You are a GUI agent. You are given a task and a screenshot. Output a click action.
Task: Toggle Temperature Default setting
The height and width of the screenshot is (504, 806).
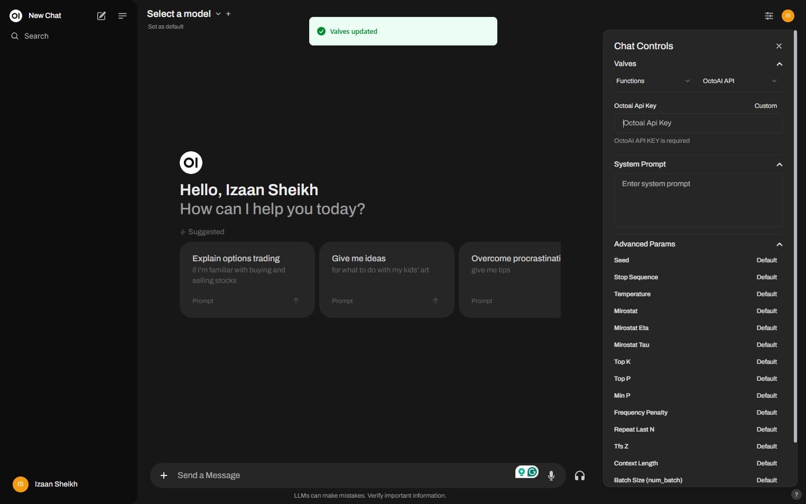click(766, 294)
